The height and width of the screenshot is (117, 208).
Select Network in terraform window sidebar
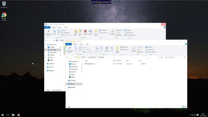coord(72,87)
